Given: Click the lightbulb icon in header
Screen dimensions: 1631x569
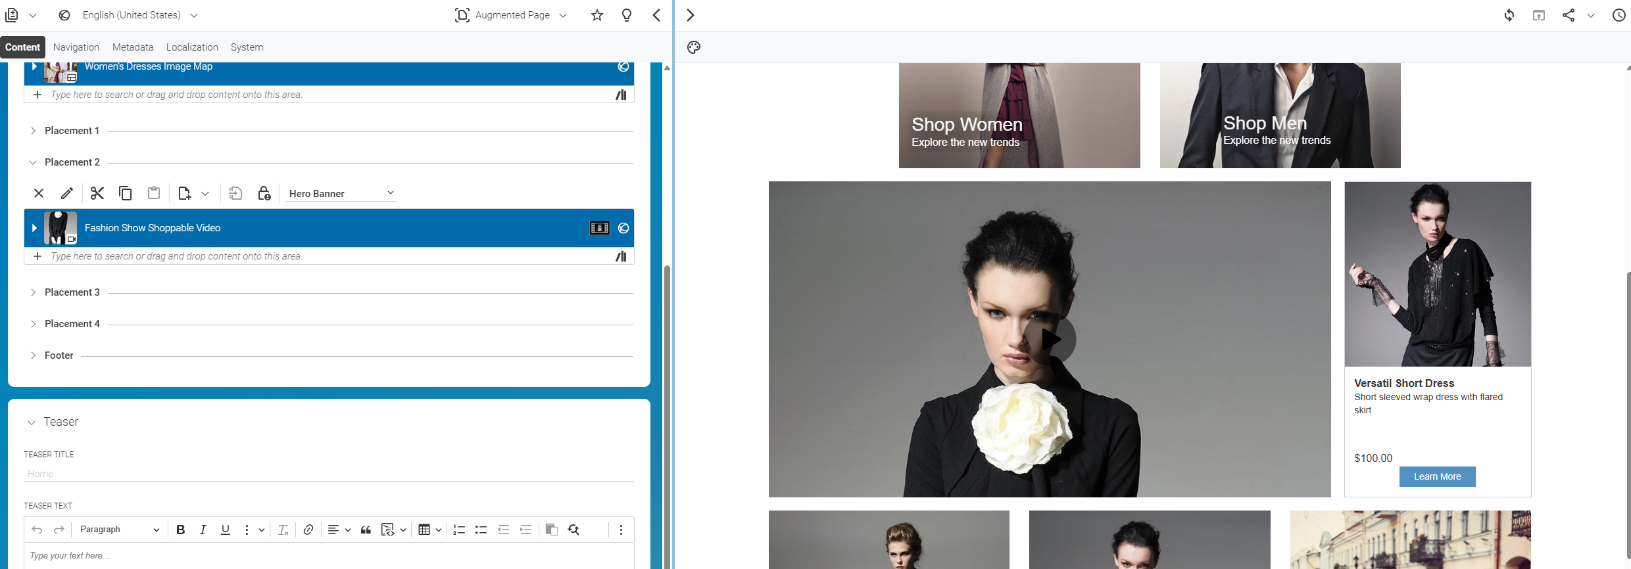Looking at the screenshot, I should (627, 15).
